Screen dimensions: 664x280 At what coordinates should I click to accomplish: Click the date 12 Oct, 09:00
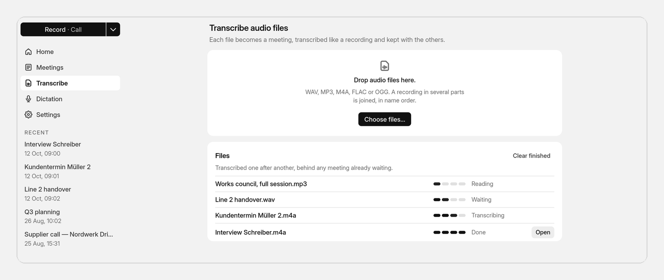click(42, 153)
